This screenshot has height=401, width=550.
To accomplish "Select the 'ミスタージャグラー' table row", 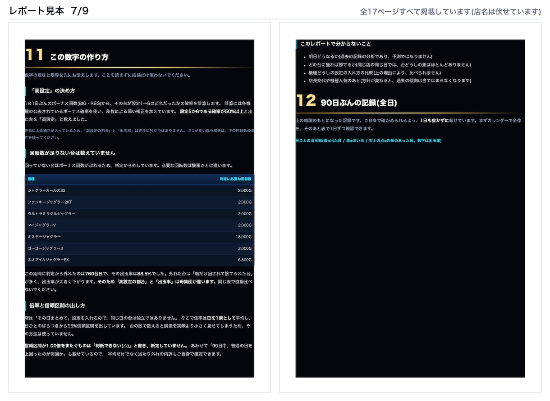I will point(139,237).
